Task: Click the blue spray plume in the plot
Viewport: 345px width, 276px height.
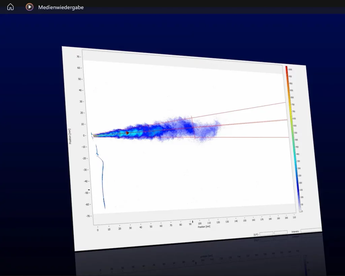Action: [x=162, y=129]
